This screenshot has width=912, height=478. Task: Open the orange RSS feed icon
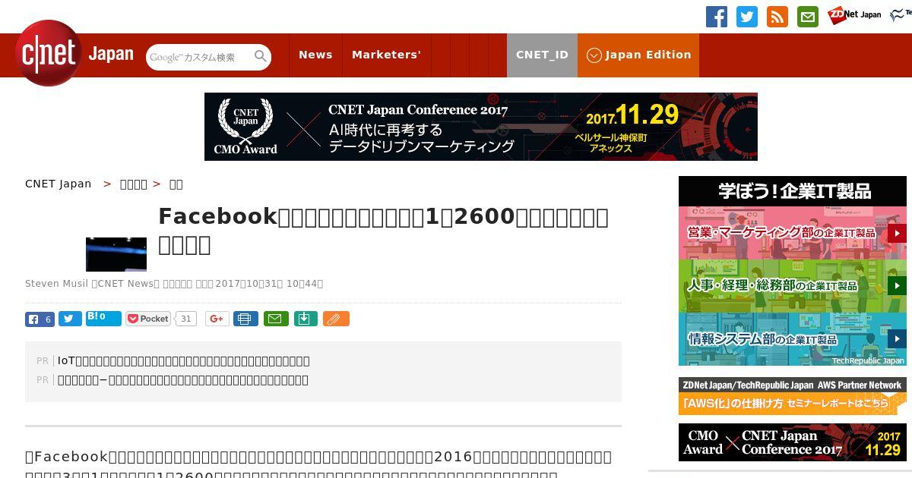[777, 17]
